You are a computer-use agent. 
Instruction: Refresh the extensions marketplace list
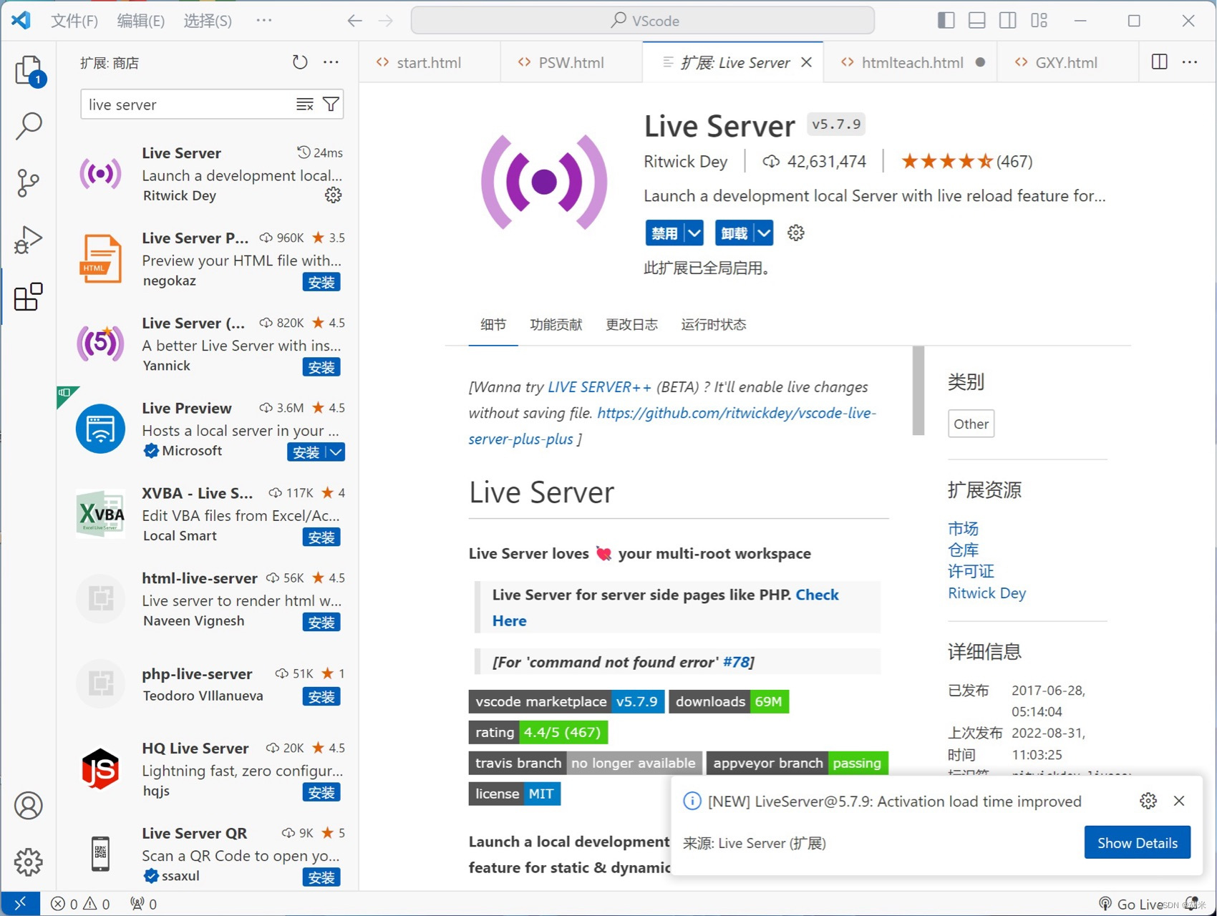click(x=300, y=62)
